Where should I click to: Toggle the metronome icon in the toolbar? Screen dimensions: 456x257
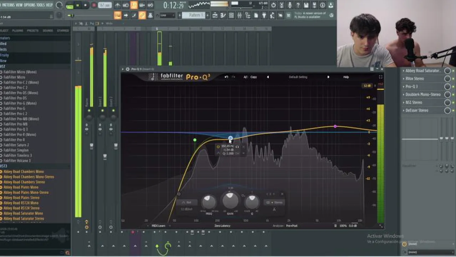(117, 5)
